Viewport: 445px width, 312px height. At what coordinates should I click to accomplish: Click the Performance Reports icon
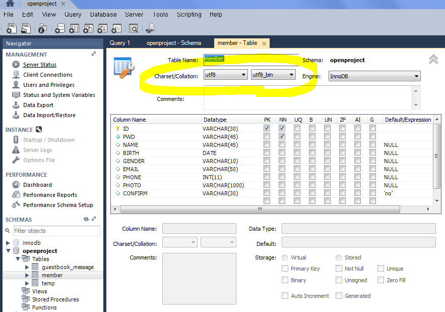coord(16,195)
